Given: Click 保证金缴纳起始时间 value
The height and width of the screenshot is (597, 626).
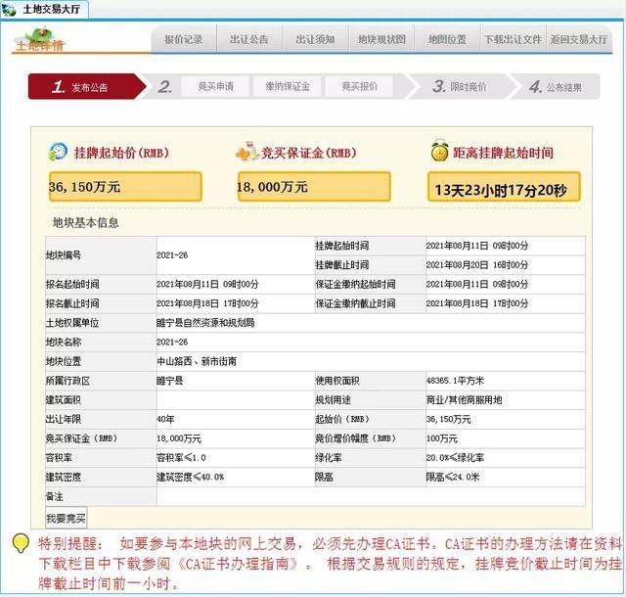Looking at the screenshot, I should click(477, 284).
